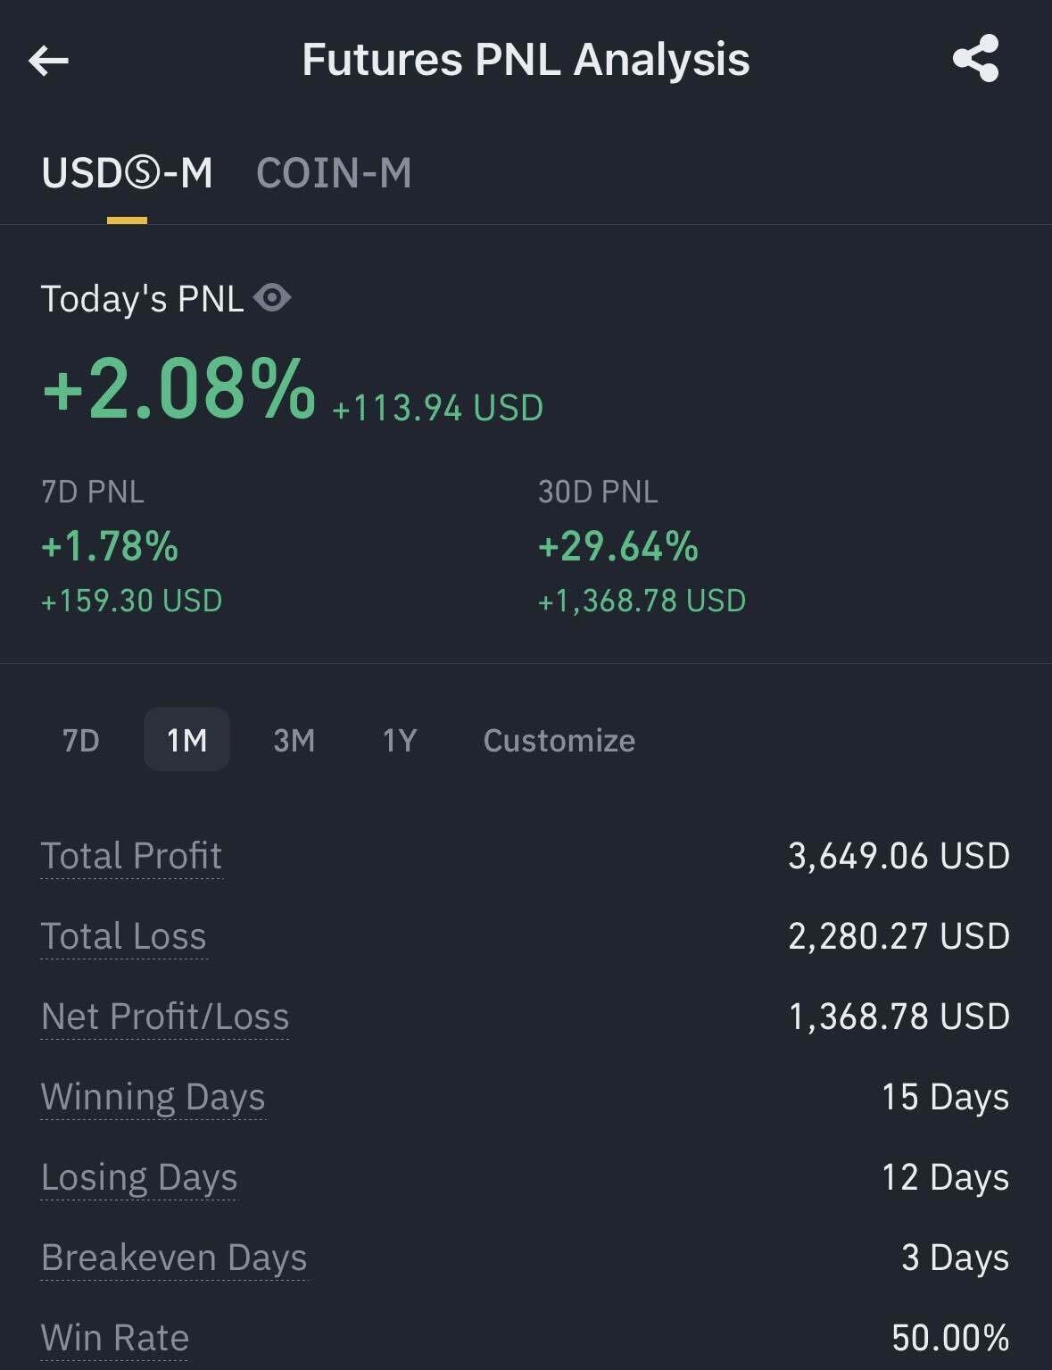Tap the Losing Days label
1052x1370 pixels.
coord(139,1177)
